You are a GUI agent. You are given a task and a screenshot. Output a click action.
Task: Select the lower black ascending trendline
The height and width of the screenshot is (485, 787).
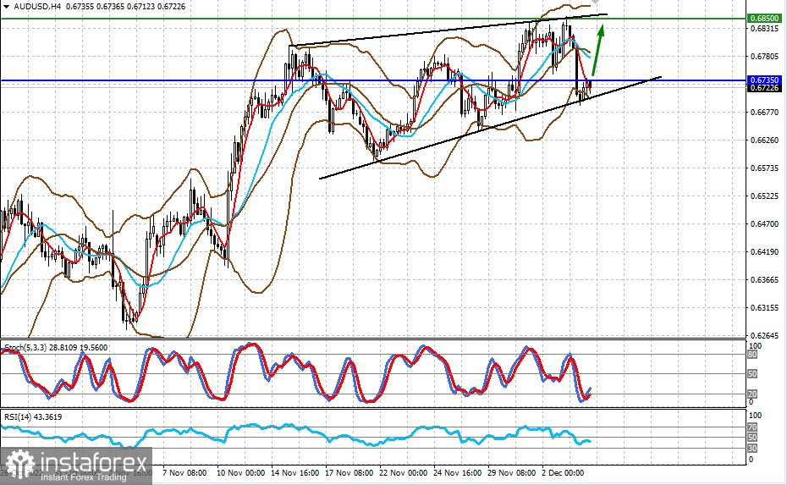point(490,128)
